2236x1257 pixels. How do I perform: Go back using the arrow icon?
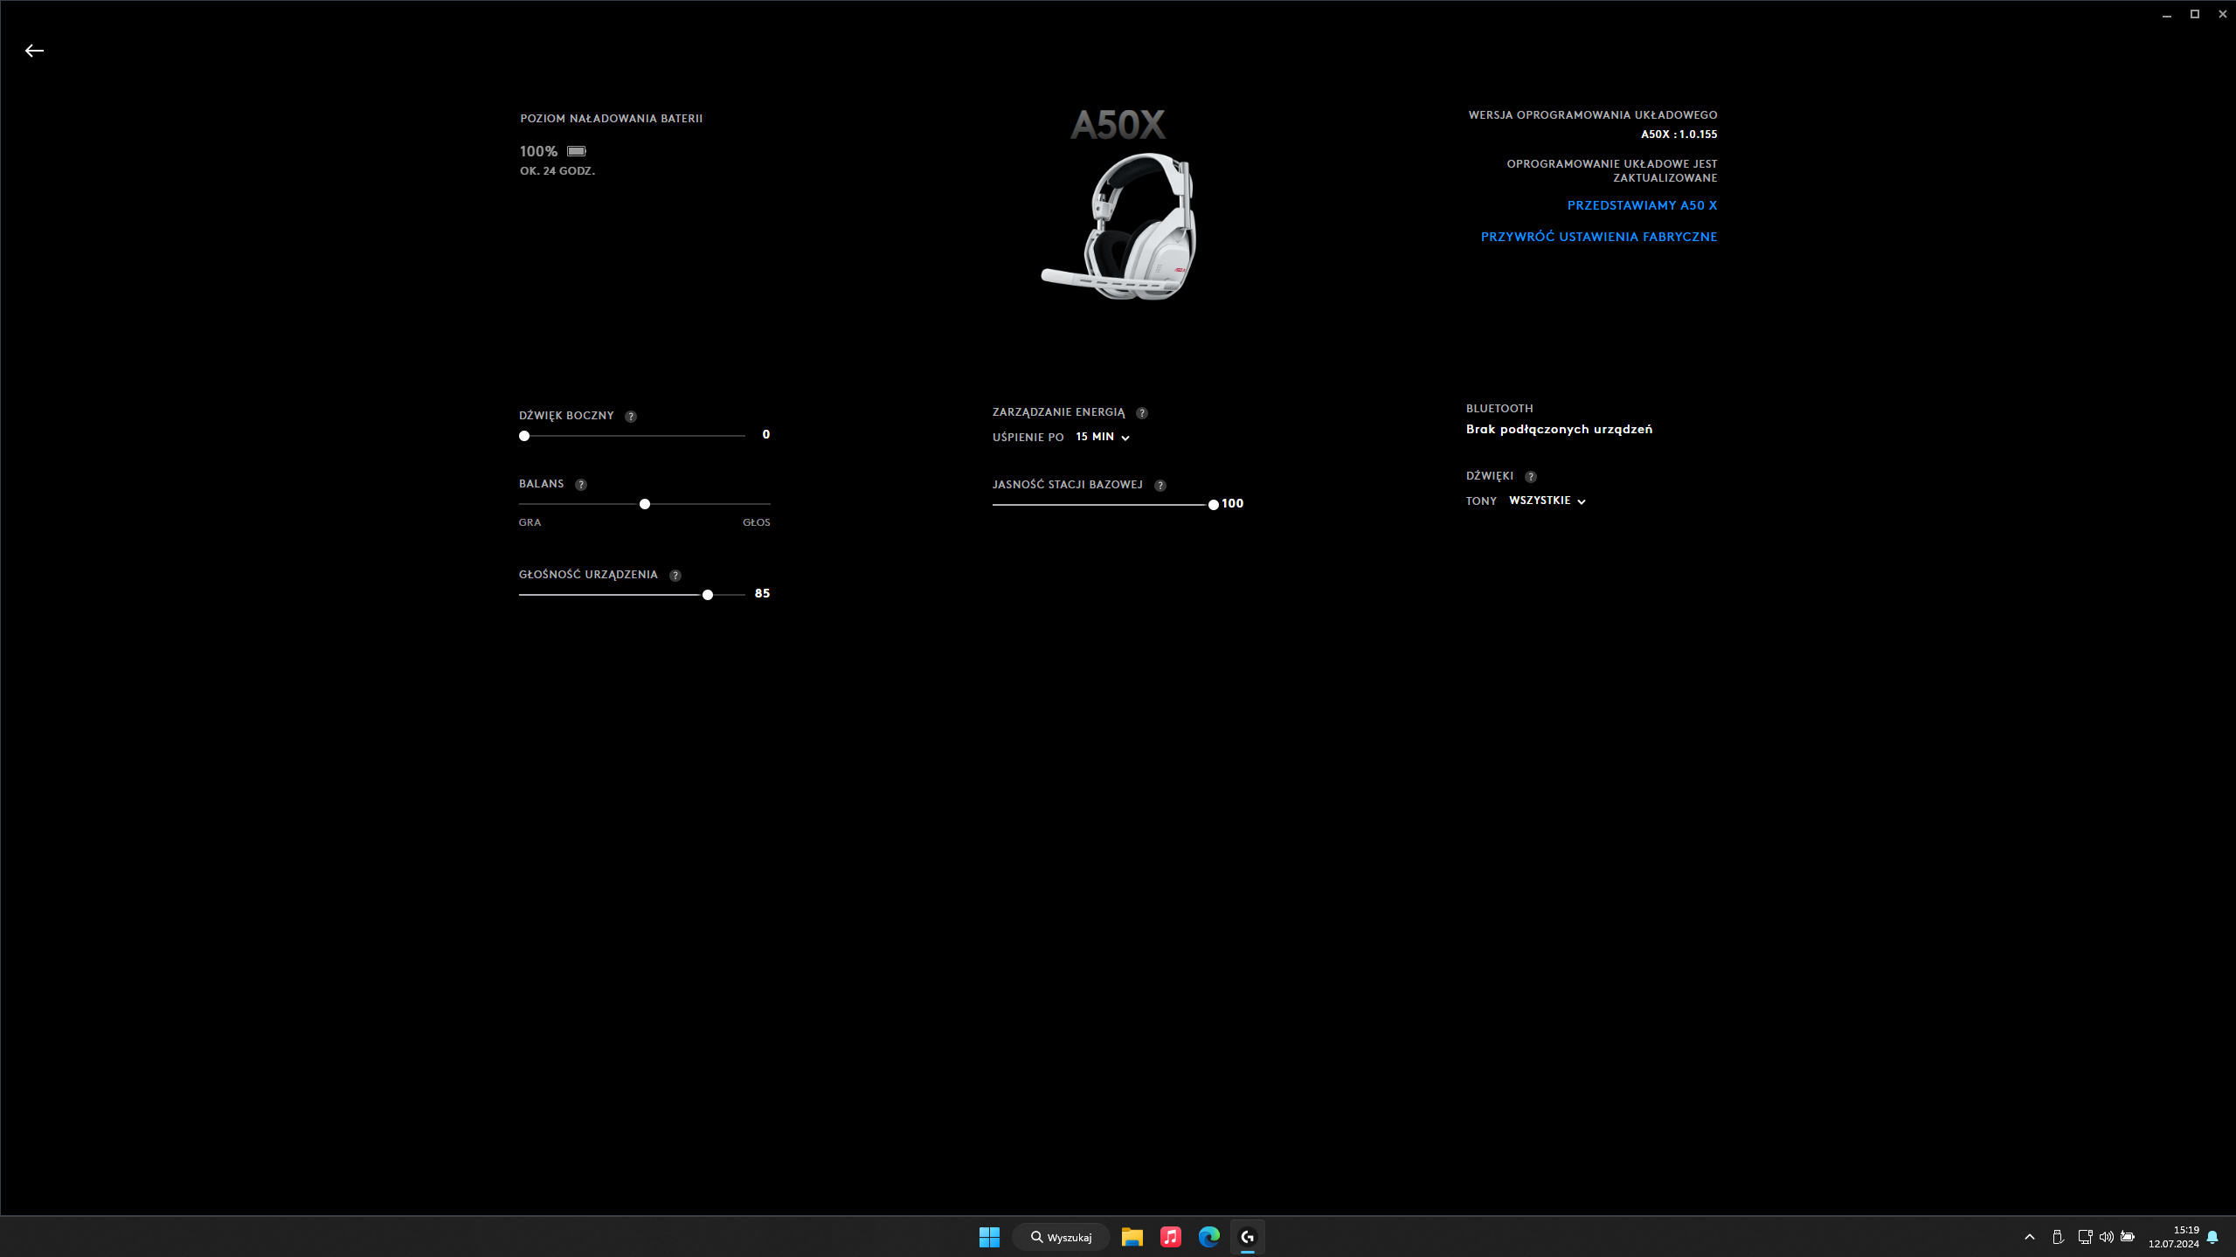[34, 51]
